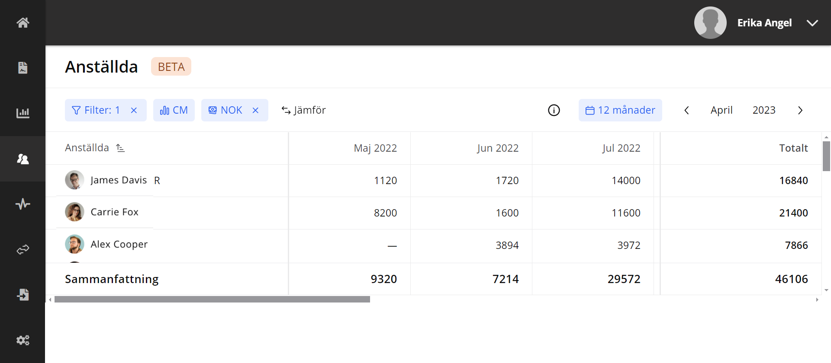Open the settings gears sidebar icon

tap(23, 340)
